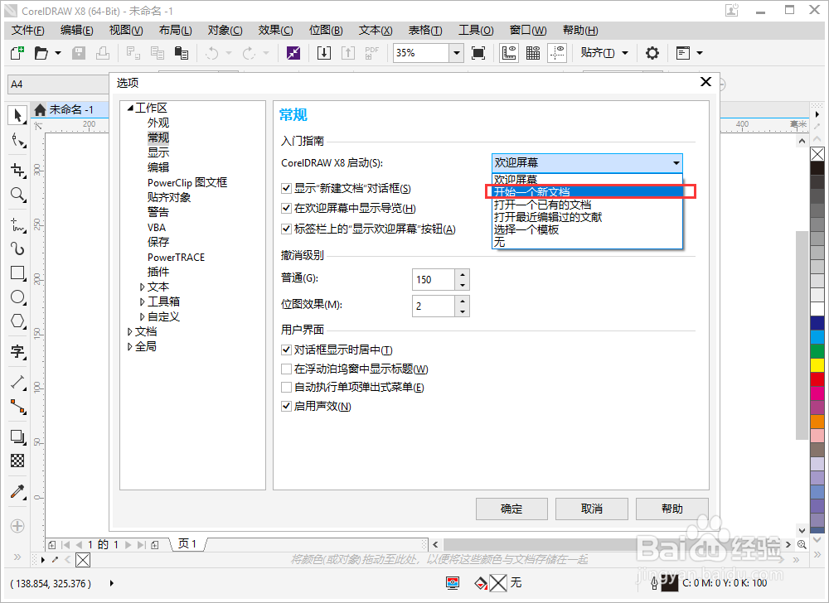Enable auto-execute single item pop-up menus
The width and height of the screenshot is (829, 603).
pos(286,387)
